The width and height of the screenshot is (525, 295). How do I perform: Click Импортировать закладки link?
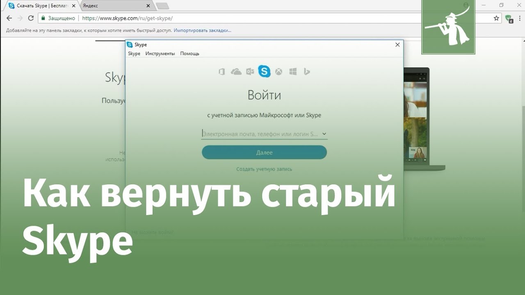click(x=202, y=30)
